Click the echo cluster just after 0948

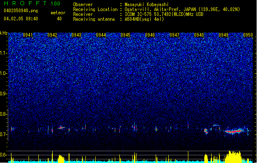pyautogui.click(x=206, y=131)
